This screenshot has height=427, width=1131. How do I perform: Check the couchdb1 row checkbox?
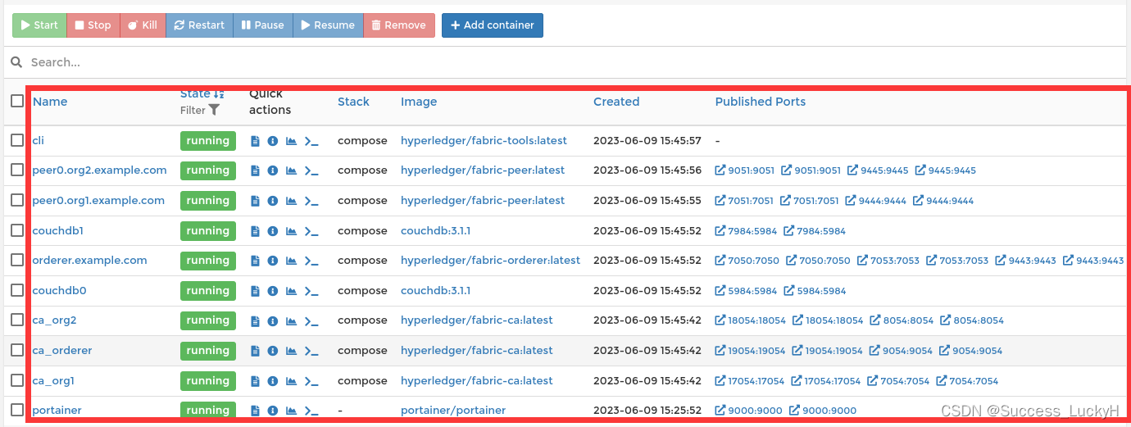(x=17, y=230)
